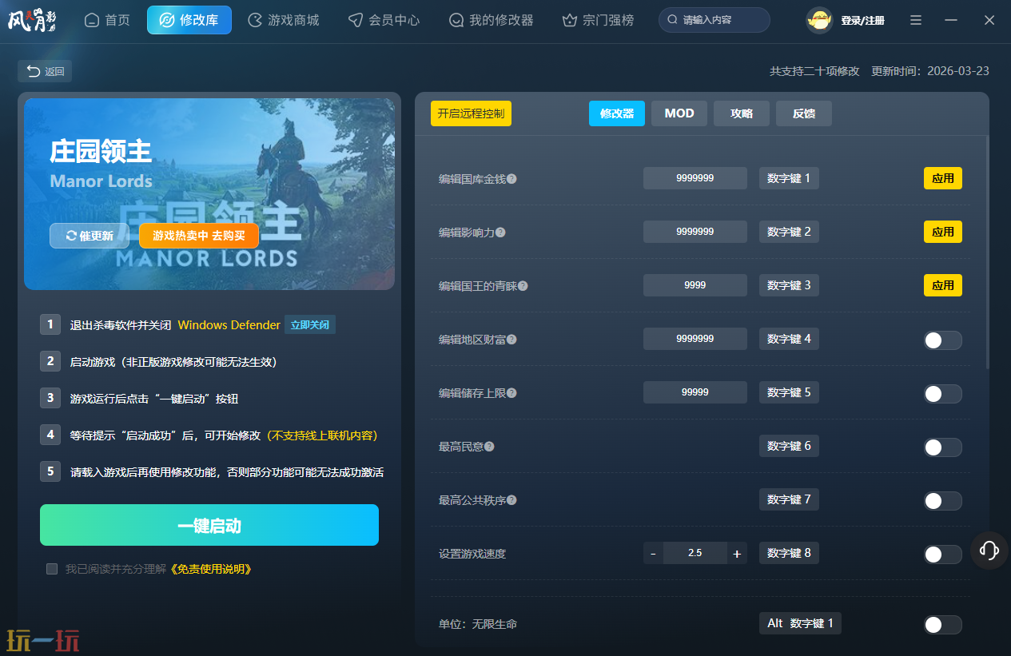
Task: Click the 风灵月影 app logo
Action: point(31,20)
